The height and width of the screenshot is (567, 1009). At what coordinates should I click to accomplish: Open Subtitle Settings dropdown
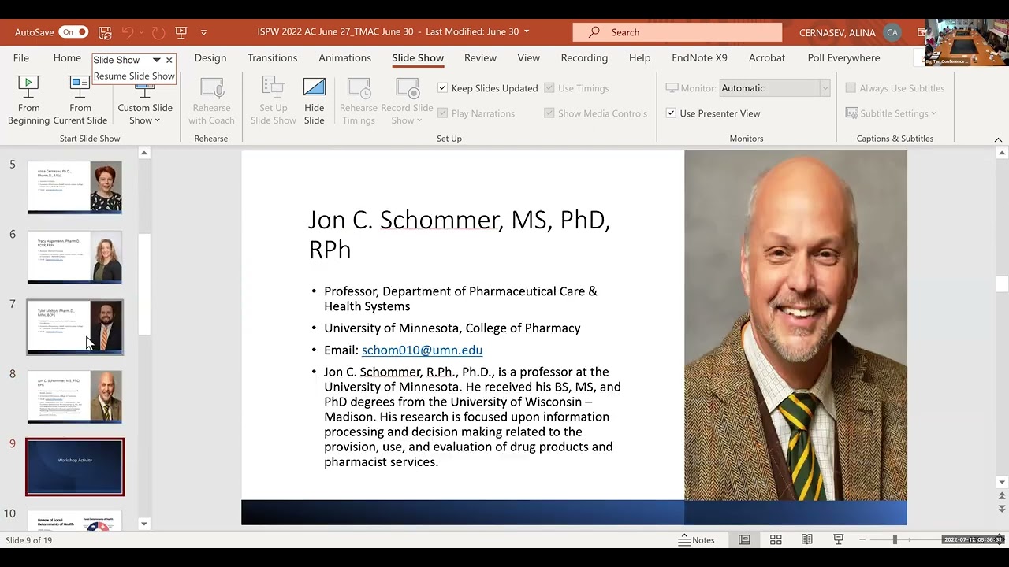point(891,113)
